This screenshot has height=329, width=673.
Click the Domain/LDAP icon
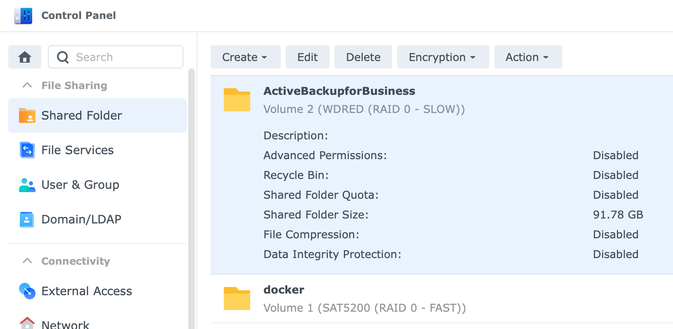pos(27,219)
